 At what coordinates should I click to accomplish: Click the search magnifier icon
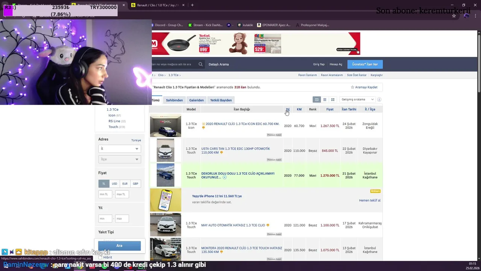point(201,64)
